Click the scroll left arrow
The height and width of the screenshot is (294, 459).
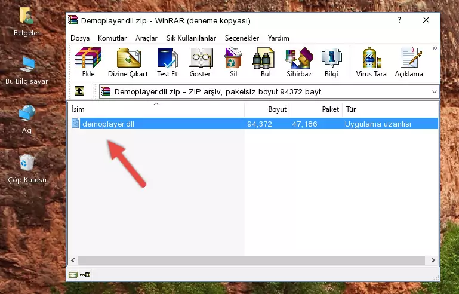coord(73,260)
